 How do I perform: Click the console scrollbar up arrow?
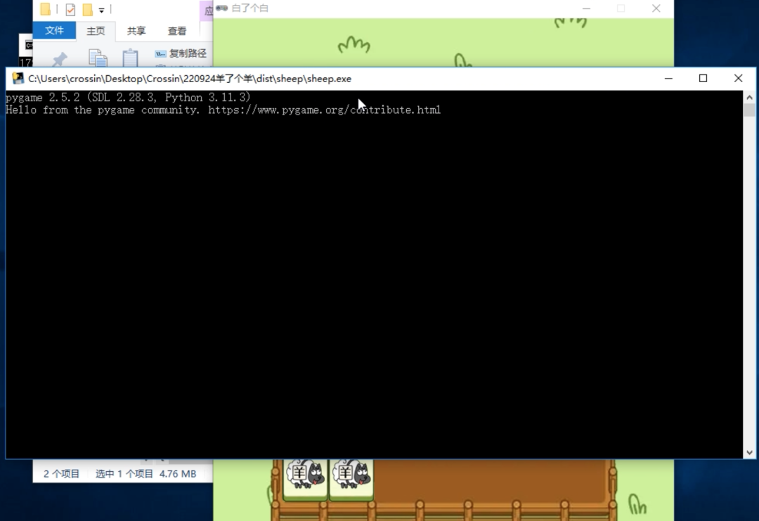[x=749, y=97]
